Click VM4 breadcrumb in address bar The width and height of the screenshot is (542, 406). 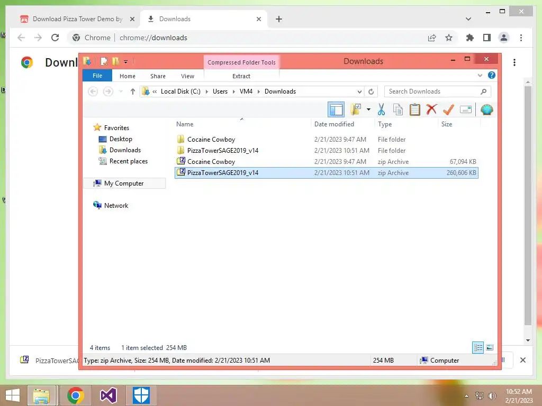[x=246, y=91]
